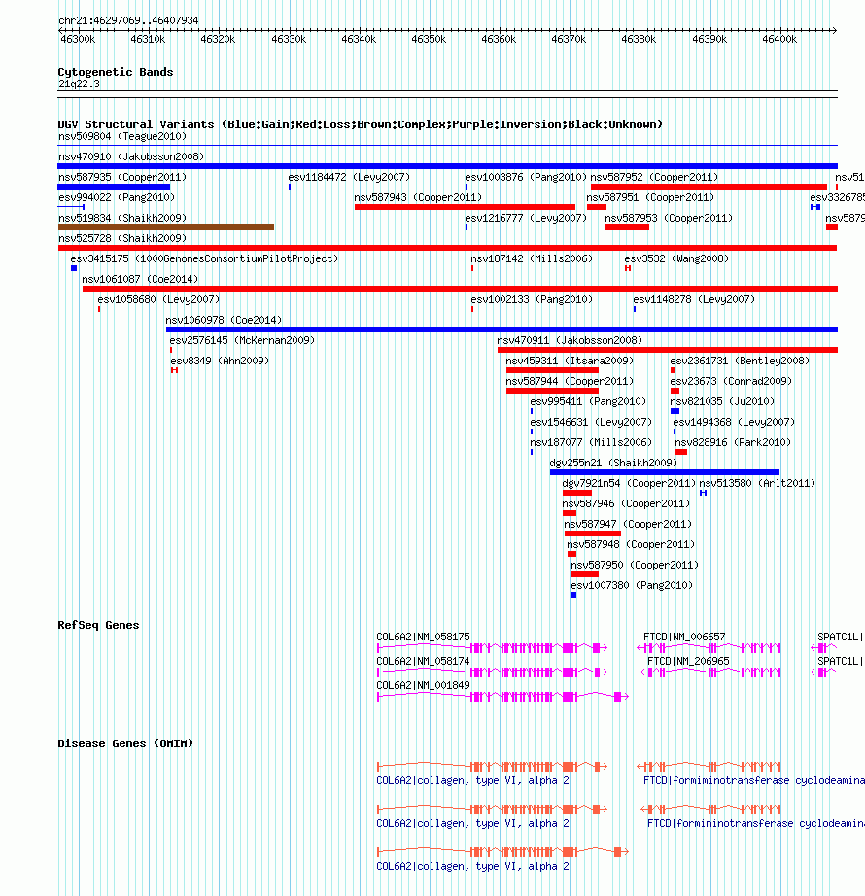Select esv1002133 (Pang2010) variant label
The height and width of the screenshot is (896, 865).
pyautogui.click(x=532, y=300)
